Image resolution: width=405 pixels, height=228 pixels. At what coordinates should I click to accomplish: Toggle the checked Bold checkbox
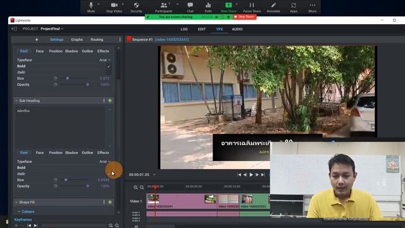point(109,66)
